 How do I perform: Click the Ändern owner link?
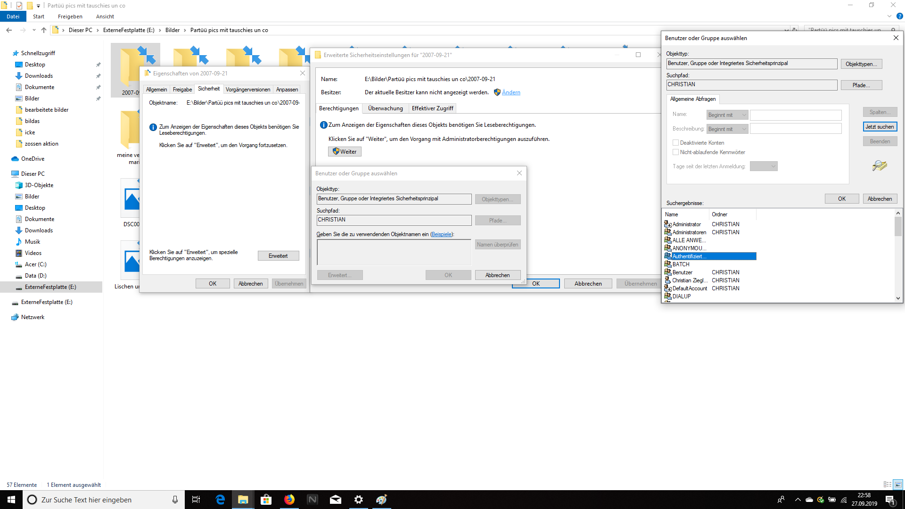(511, 92)
